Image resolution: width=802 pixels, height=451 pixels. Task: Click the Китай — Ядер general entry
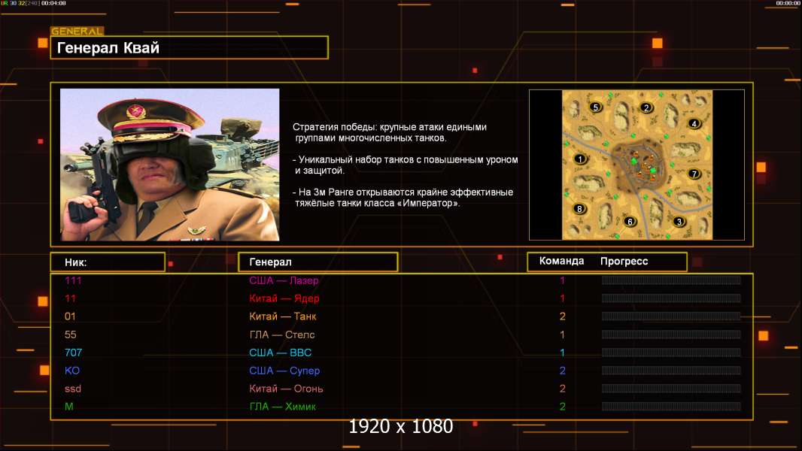284,298
